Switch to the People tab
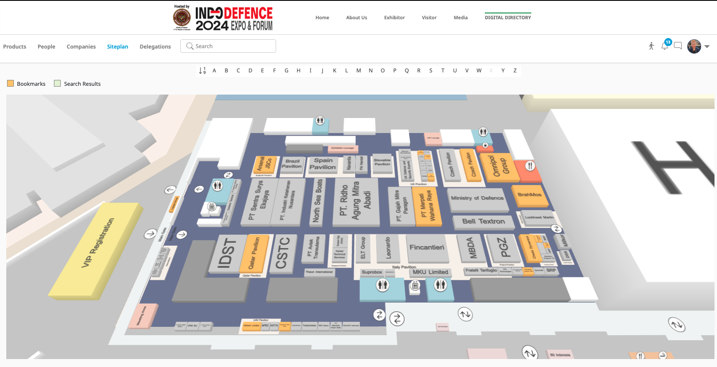This screenshot has width=717, height=367. tap(46, 46)
